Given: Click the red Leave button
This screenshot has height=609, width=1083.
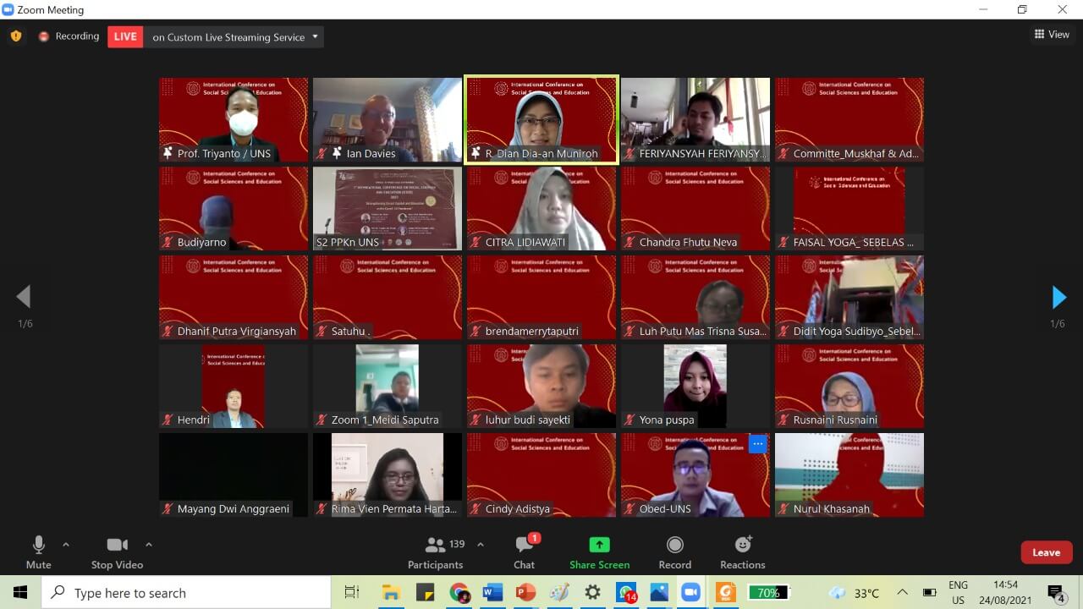Looking at the screenshot, I should 1046,552.
